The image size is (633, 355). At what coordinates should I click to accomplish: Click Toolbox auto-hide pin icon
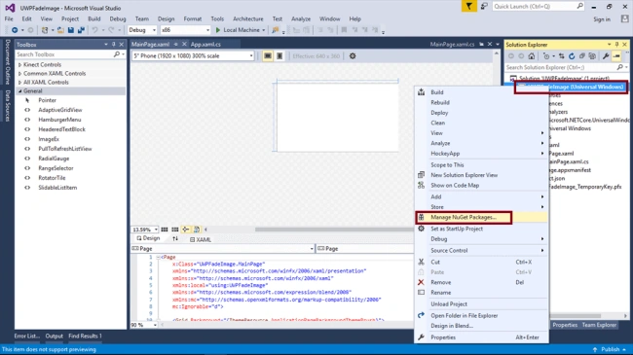[113, 45]
